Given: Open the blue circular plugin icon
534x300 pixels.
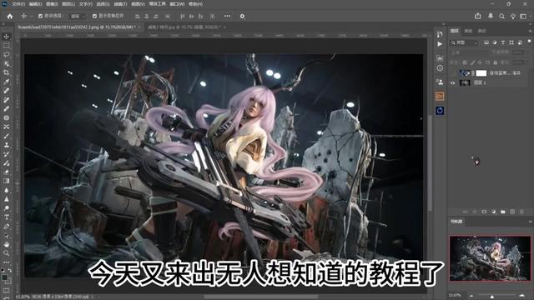Looking at the screenshot, I should (440, 111).
